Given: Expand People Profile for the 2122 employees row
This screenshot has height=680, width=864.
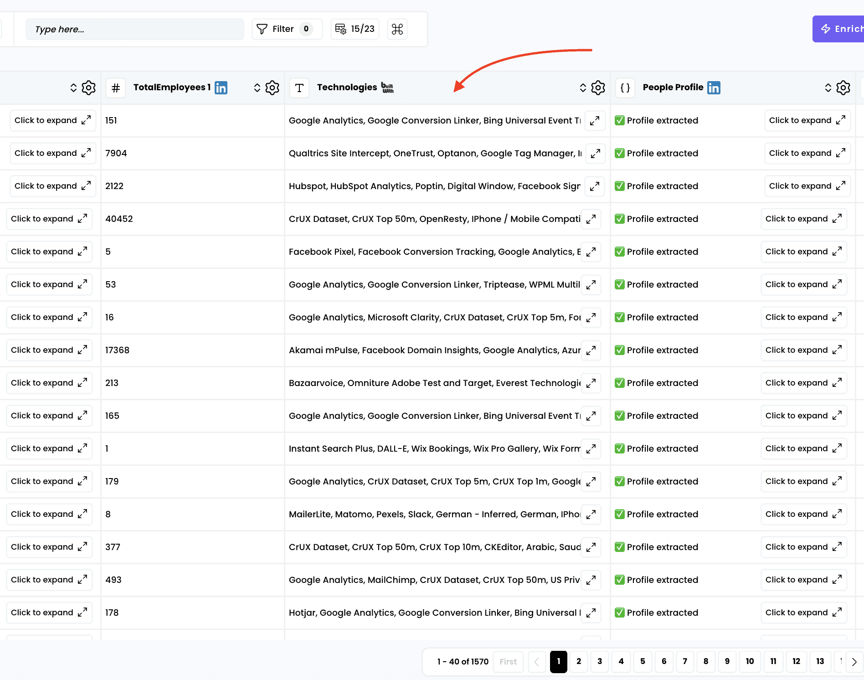Looking at the screenshot, I should click(807, 186).
